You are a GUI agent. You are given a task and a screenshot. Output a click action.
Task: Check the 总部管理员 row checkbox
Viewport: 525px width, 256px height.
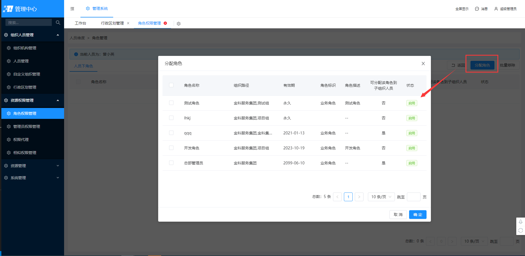click(x=171, y=163)
